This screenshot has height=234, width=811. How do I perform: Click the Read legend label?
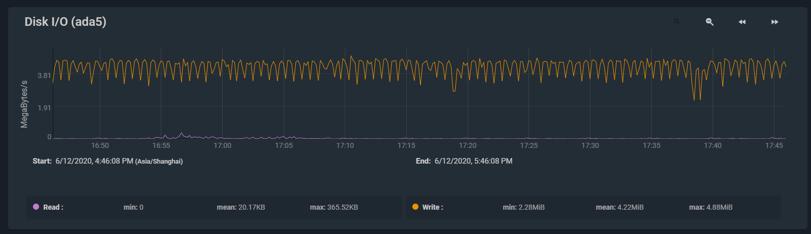pos(53,207)
